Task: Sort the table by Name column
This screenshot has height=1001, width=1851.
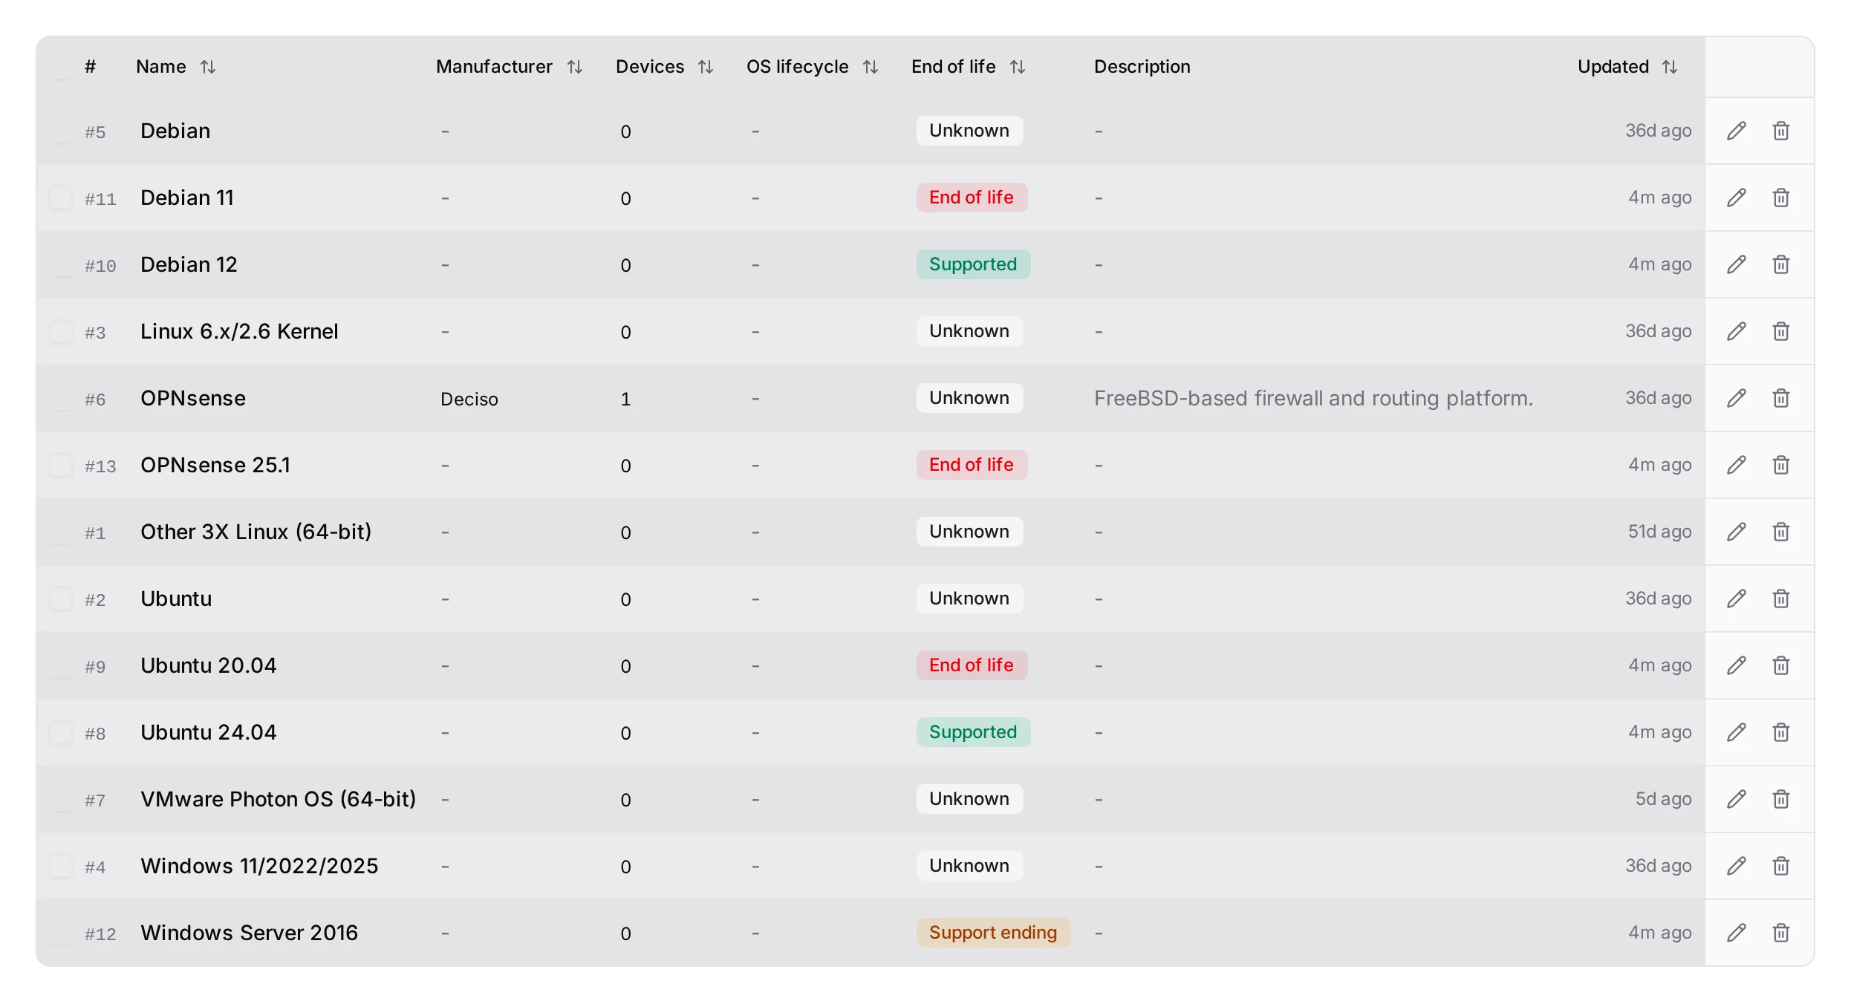Action: point(176,67)
